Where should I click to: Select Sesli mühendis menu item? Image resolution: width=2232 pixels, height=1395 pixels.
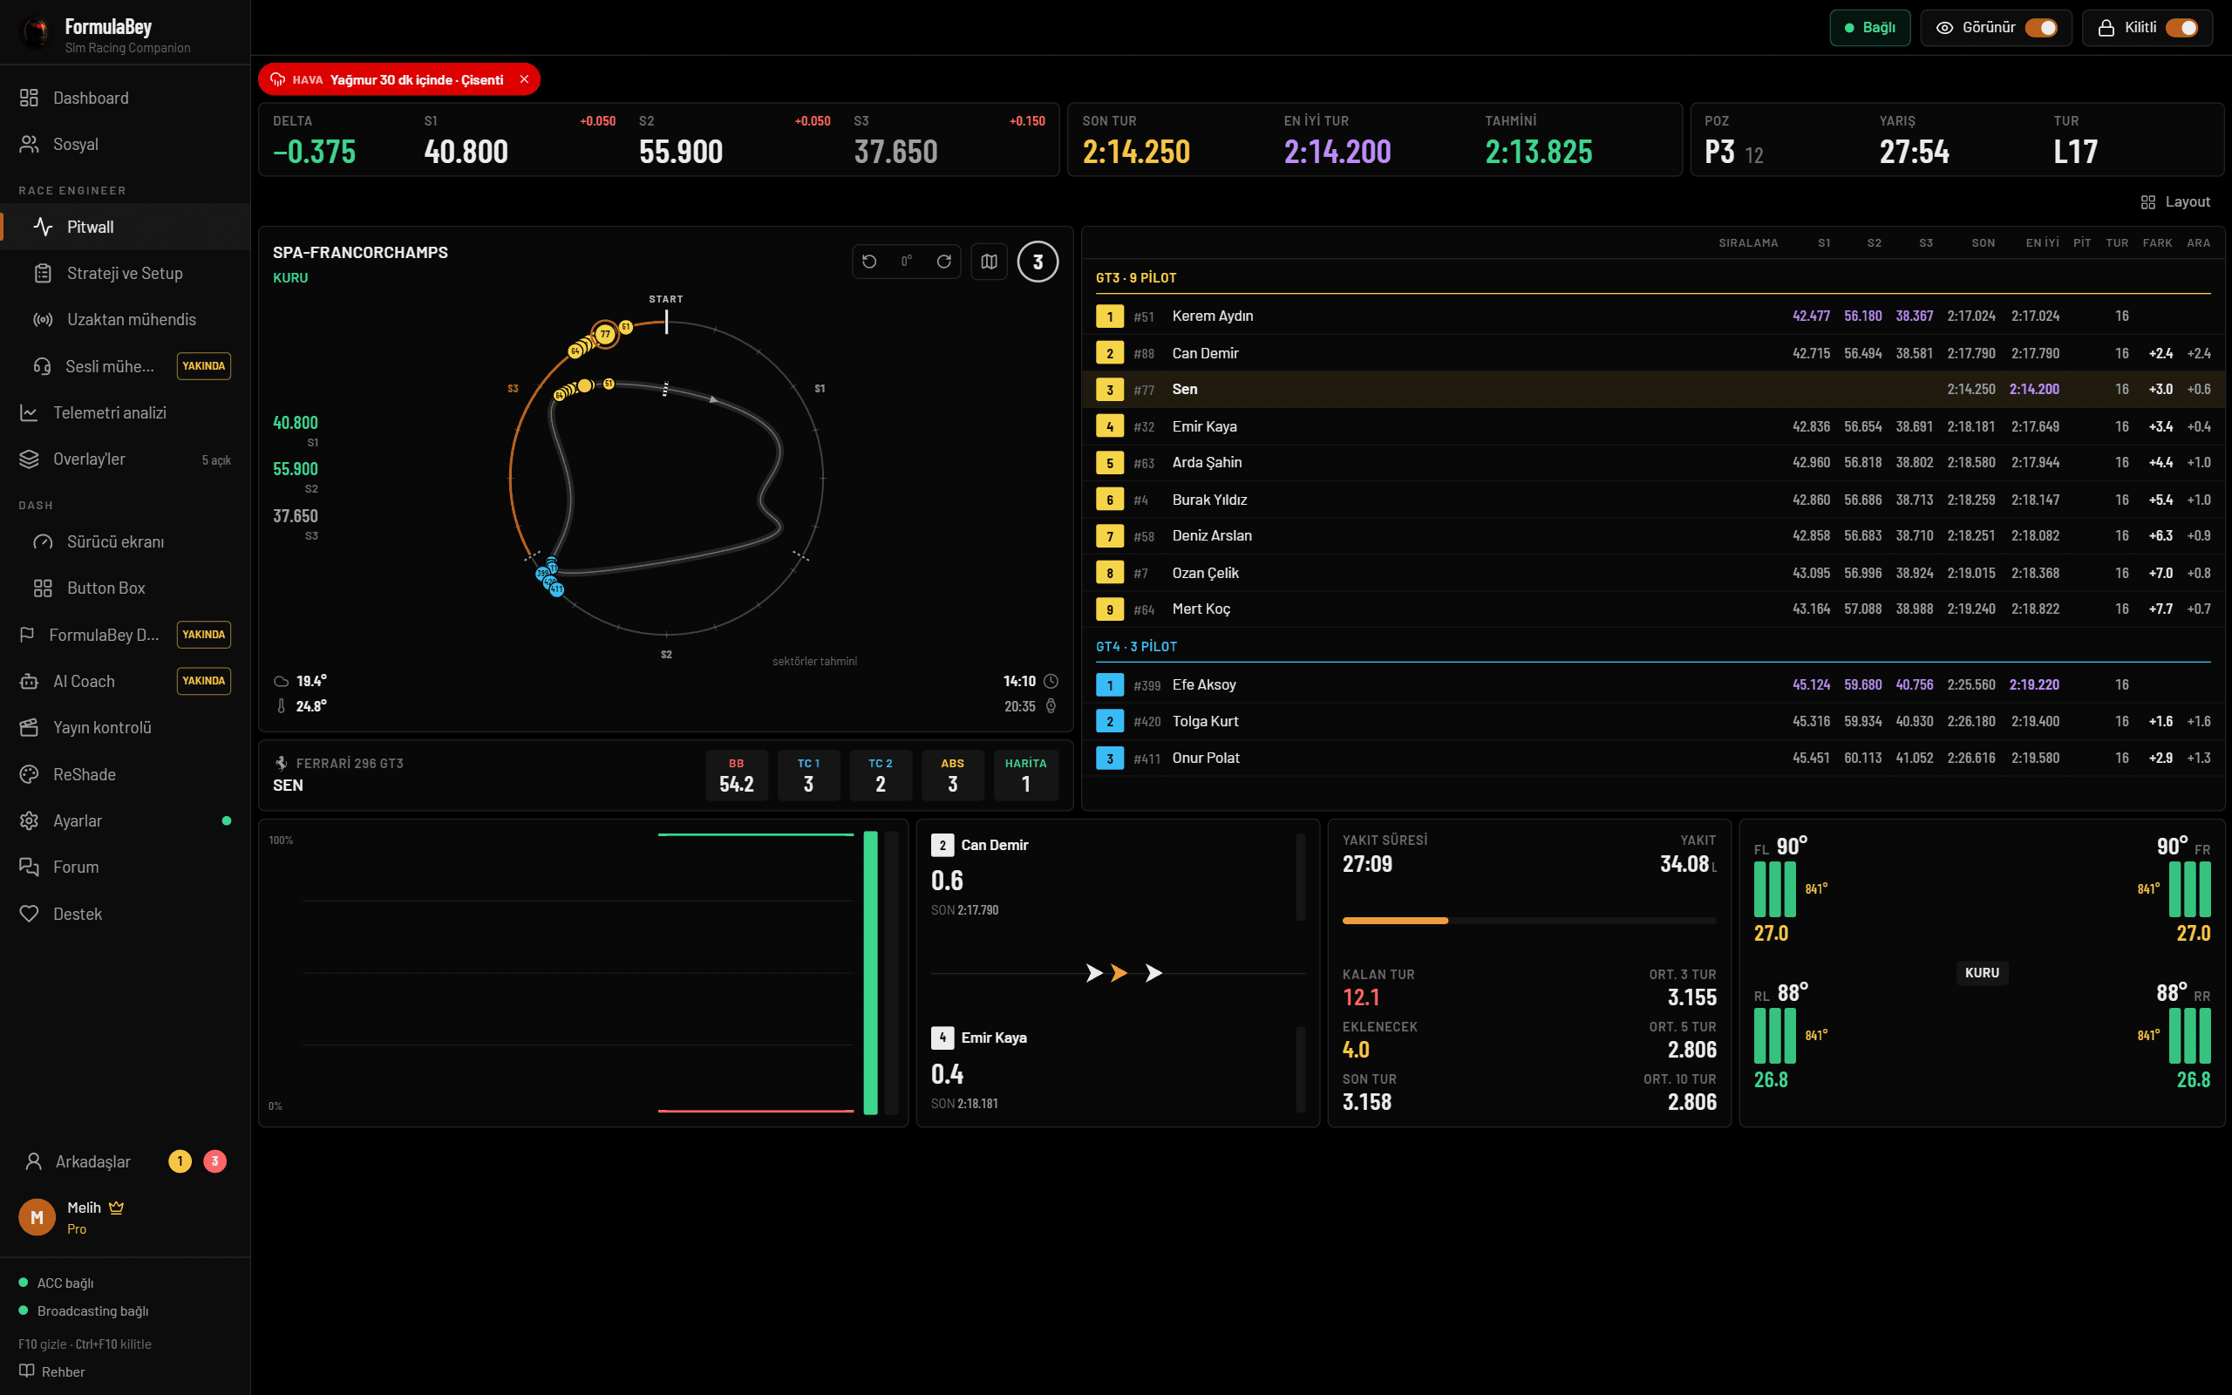coord(125,366)
